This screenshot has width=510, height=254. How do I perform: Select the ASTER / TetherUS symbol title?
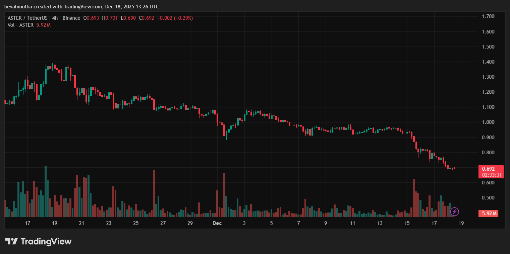tap(30, 18)
